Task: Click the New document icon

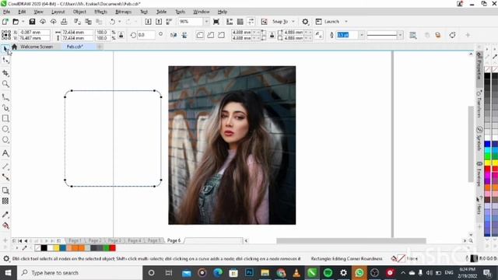Action: pos(5,22)
